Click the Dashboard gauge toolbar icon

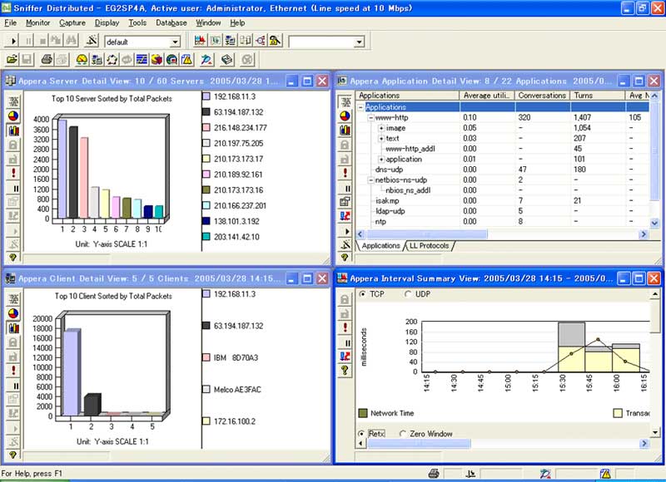click(82, 60)
